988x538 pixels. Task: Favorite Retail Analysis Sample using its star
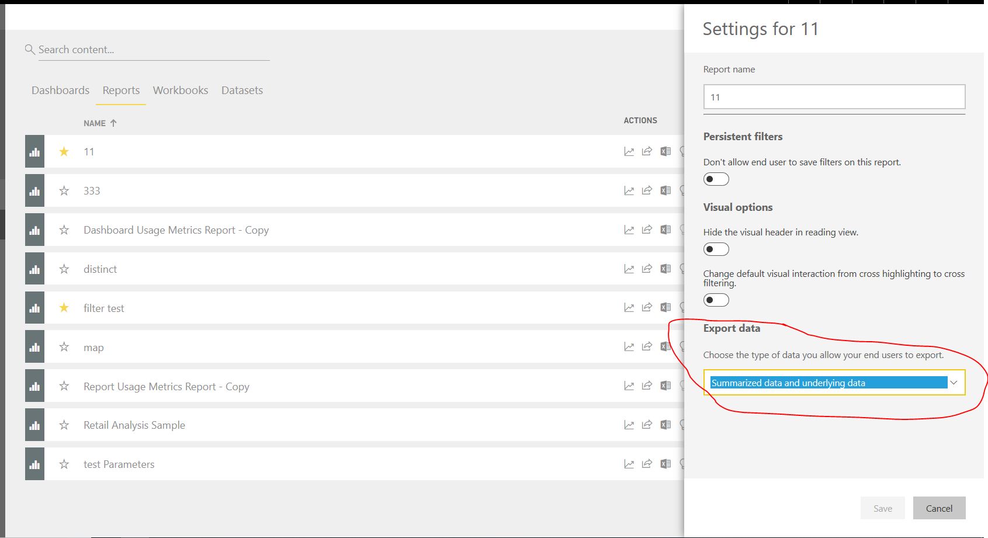point(64,425)
